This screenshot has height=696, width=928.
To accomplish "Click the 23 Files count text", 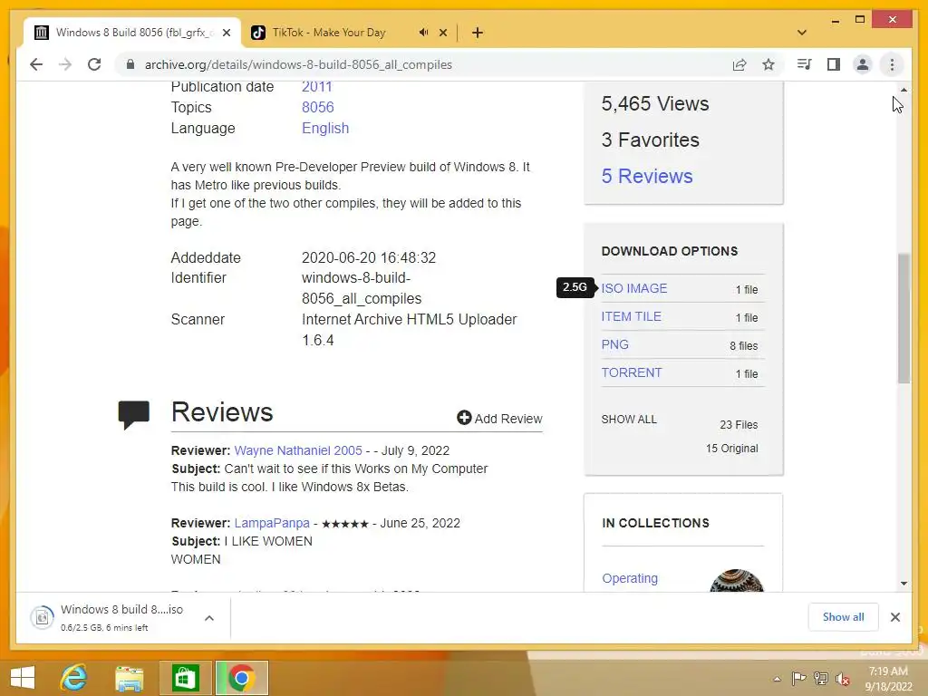I will [x=739, y=425].
